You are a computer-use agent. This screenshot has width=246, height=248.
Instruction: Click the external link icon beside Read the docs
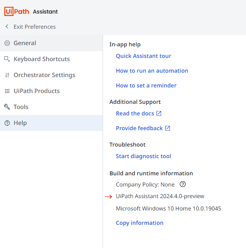(x=159, y=113)
